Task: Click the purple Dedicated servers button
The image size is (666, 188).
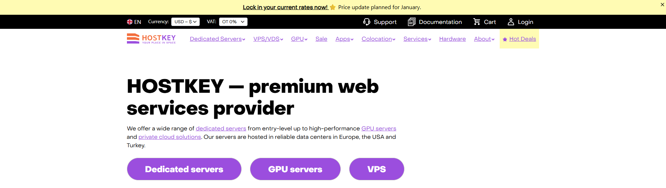Action: tap(184, 169)
